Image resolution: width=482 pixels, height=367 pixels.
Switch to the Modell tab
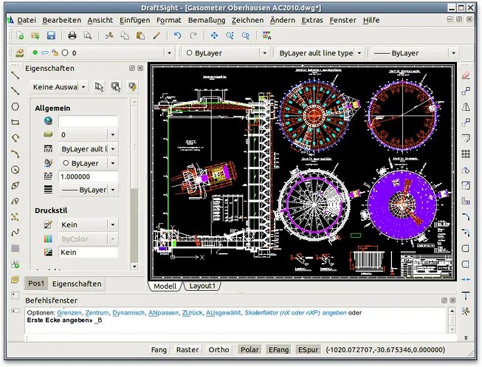(x=165, y=286)
